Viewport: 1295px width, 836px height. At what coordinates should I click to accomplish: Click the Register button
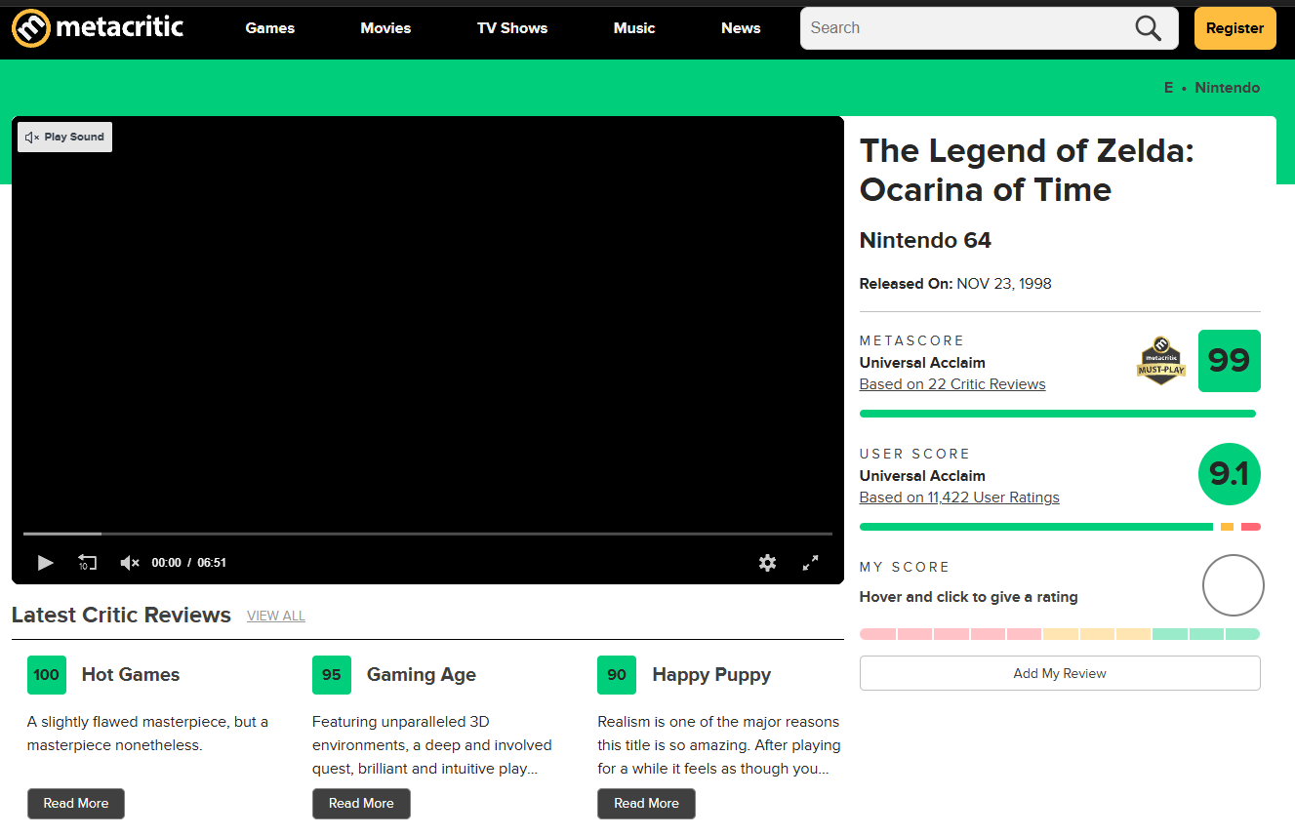(1235, 28)
